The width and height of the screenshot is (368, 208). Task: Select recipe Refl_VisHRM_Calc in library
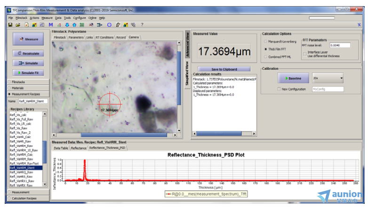[21, 155]
